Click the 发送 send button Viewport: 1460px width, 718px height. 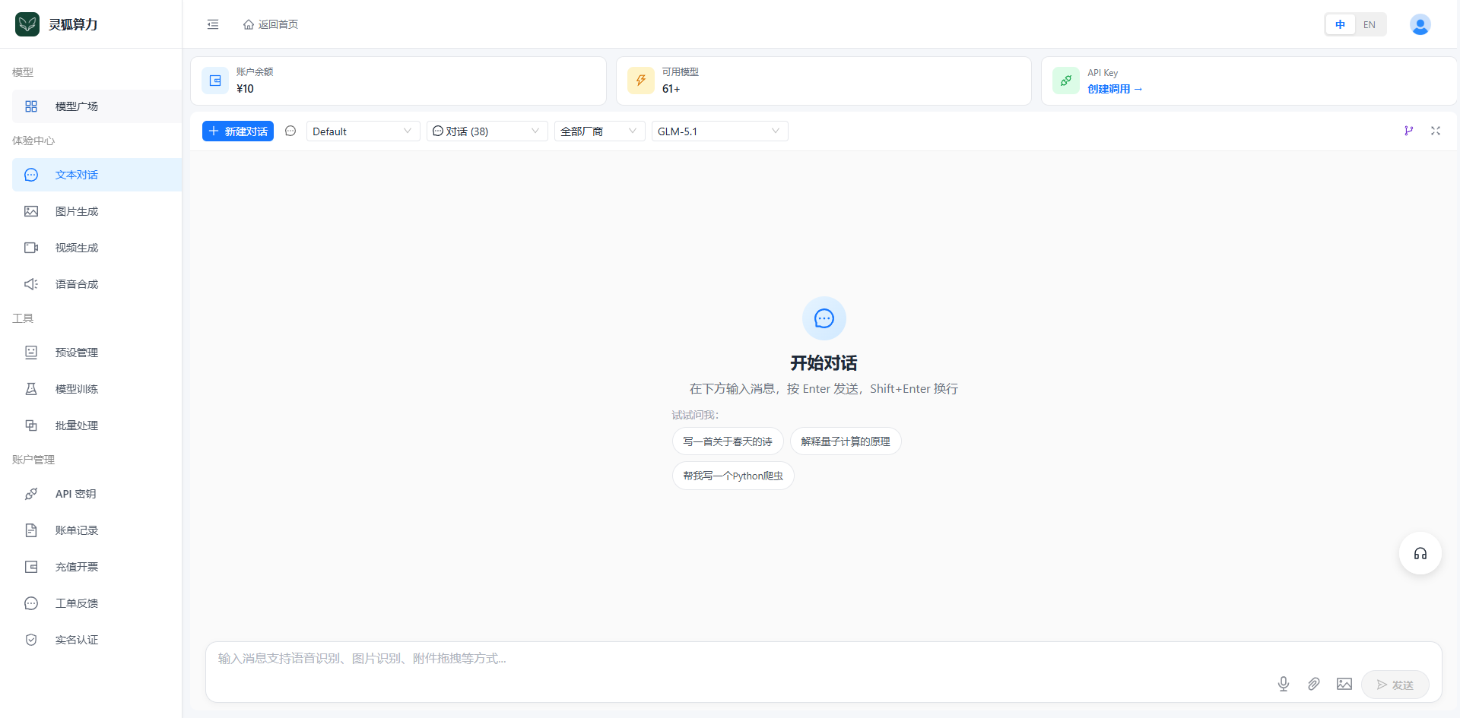pos(1395,685)
